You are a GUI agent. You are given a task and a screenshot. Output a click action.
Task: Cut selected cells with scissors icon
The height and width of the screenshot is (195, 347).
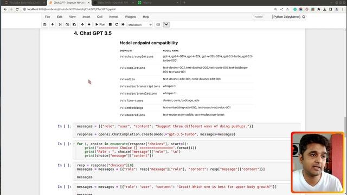point(60,24)
